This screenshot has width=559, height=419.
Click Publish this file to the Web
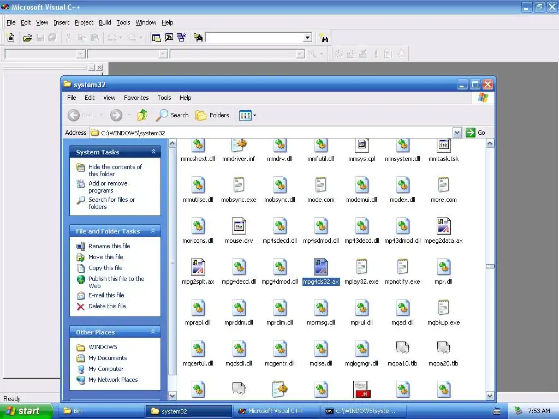tap(116, 282)
